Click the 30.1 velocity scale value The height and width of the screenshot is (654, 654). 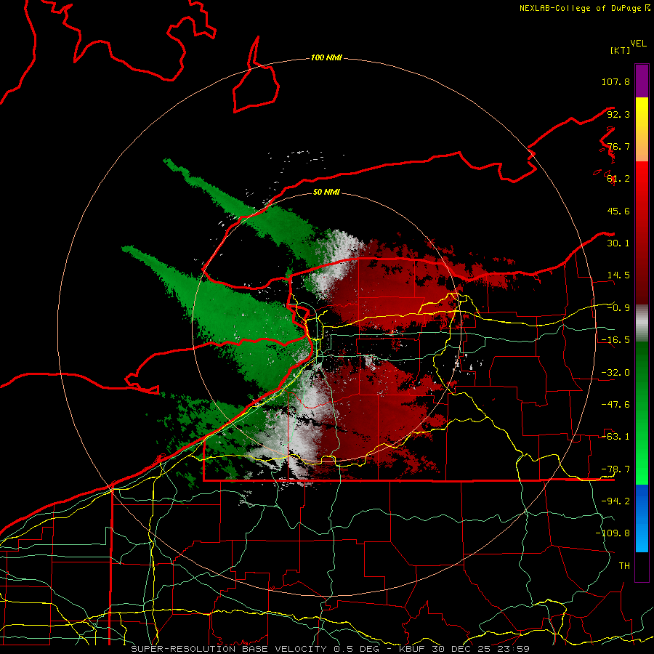[x=618, y=243]
